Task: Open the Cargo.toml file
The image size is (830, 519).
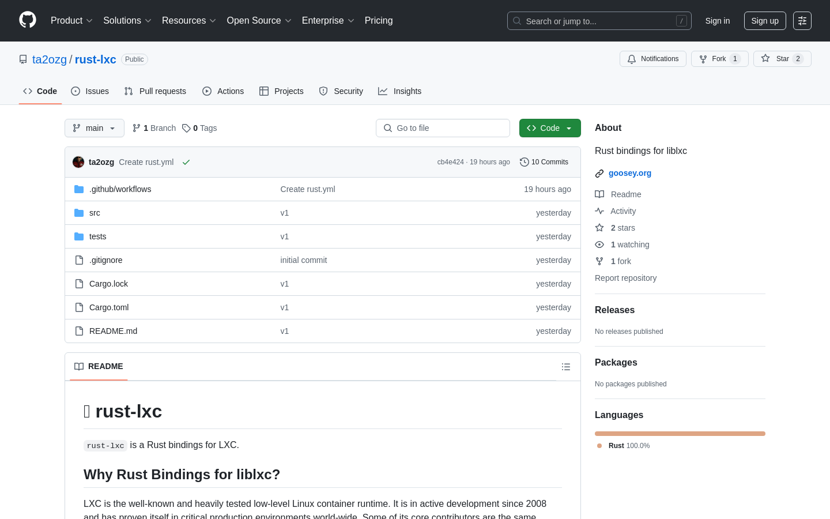Action: point(109,307)
